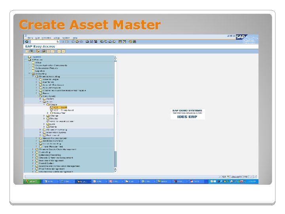Click the Cancel icon in standard toolbar

point(81,42)
